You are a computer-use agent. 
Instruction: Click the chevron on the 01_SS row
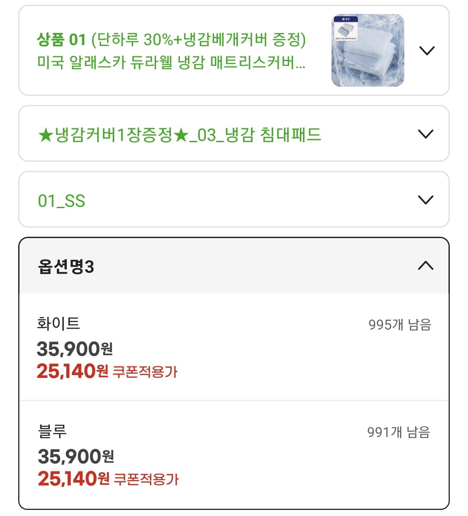pyautogui.click(x=426, y=200)
